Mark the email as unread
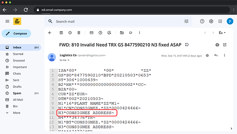Image resolution: width=237 pixels, height=134 pixels. 91,33
